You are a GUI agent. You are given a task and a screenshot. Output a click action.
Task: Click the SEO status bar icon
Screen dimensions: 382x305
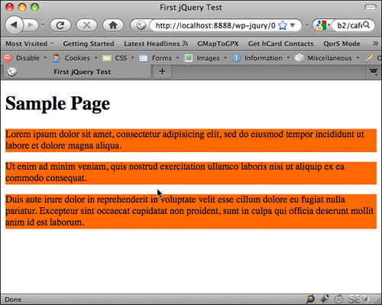[358, 299]
